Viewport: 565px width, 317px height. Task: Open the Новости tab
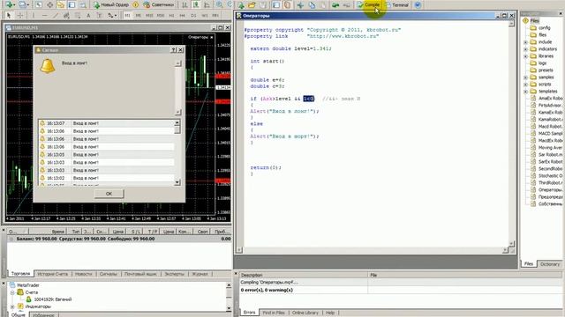pos(84,274)
